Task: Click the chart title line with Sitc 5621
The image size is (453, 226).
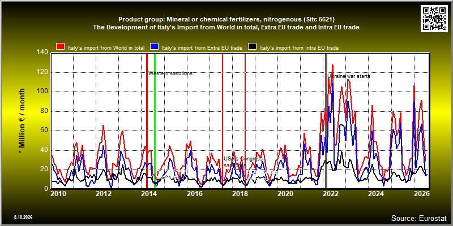Action: click(x=226, y=19)
